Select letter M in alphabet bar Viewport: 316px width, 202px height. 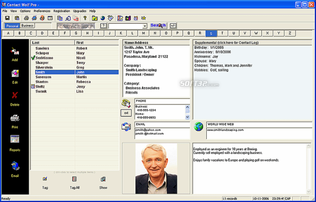144,33
